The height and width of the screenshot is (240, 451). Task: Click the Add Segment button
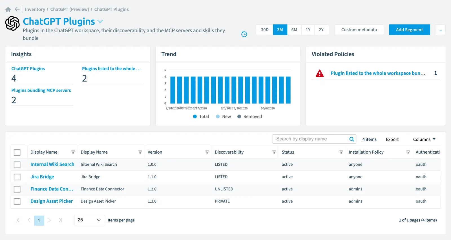(409, 30)
